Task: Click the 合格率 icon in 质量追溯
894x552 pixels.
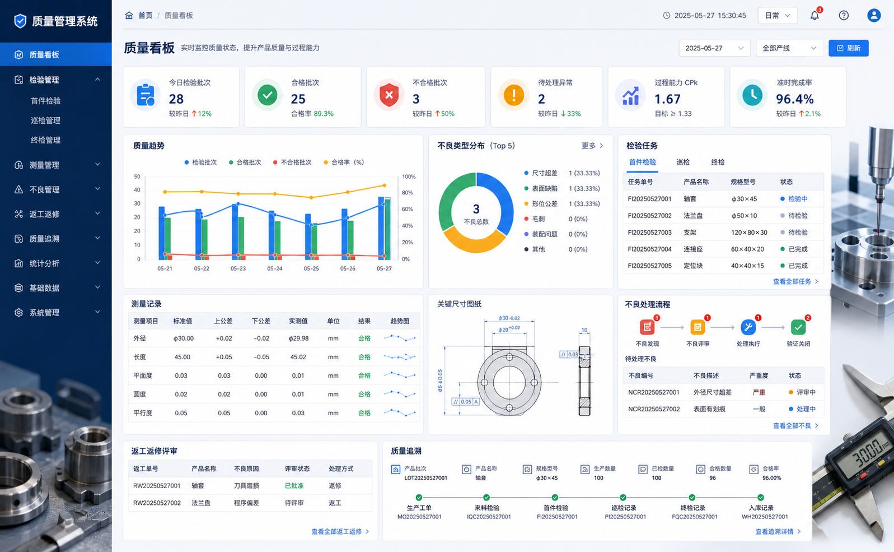Action: (753, 469)
